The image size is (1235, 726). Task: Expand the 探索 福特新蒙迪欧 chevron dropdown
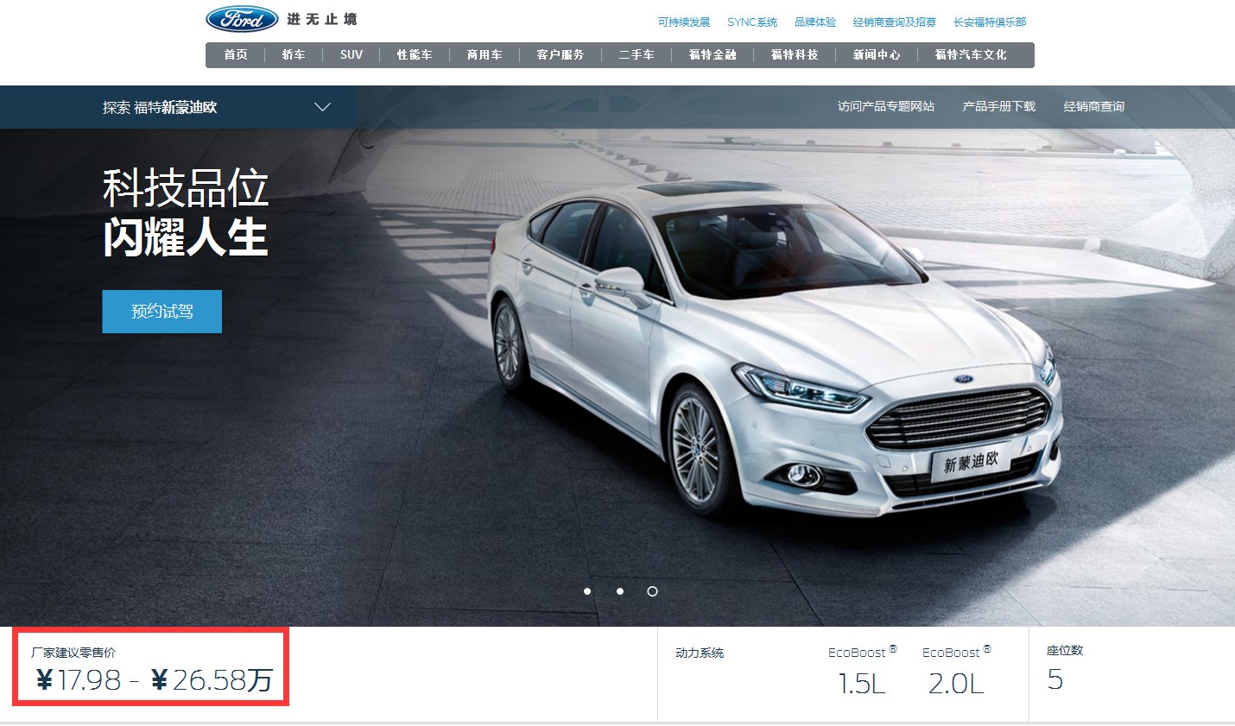(322, 107)
